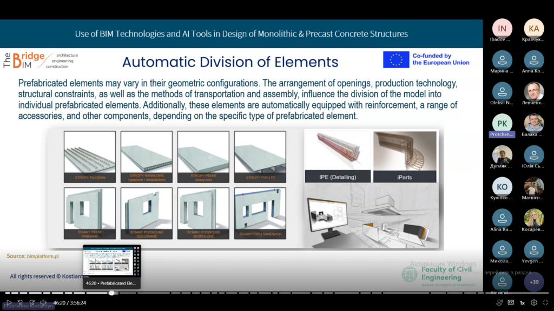
Task: Skip forward 10 seconds
Action: click(32, 303)
